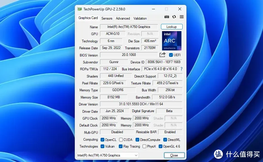Click the Device ID value 8086 56A1
Screen dimensions: 263x162
pyautogui.click(x=164, y=62)
